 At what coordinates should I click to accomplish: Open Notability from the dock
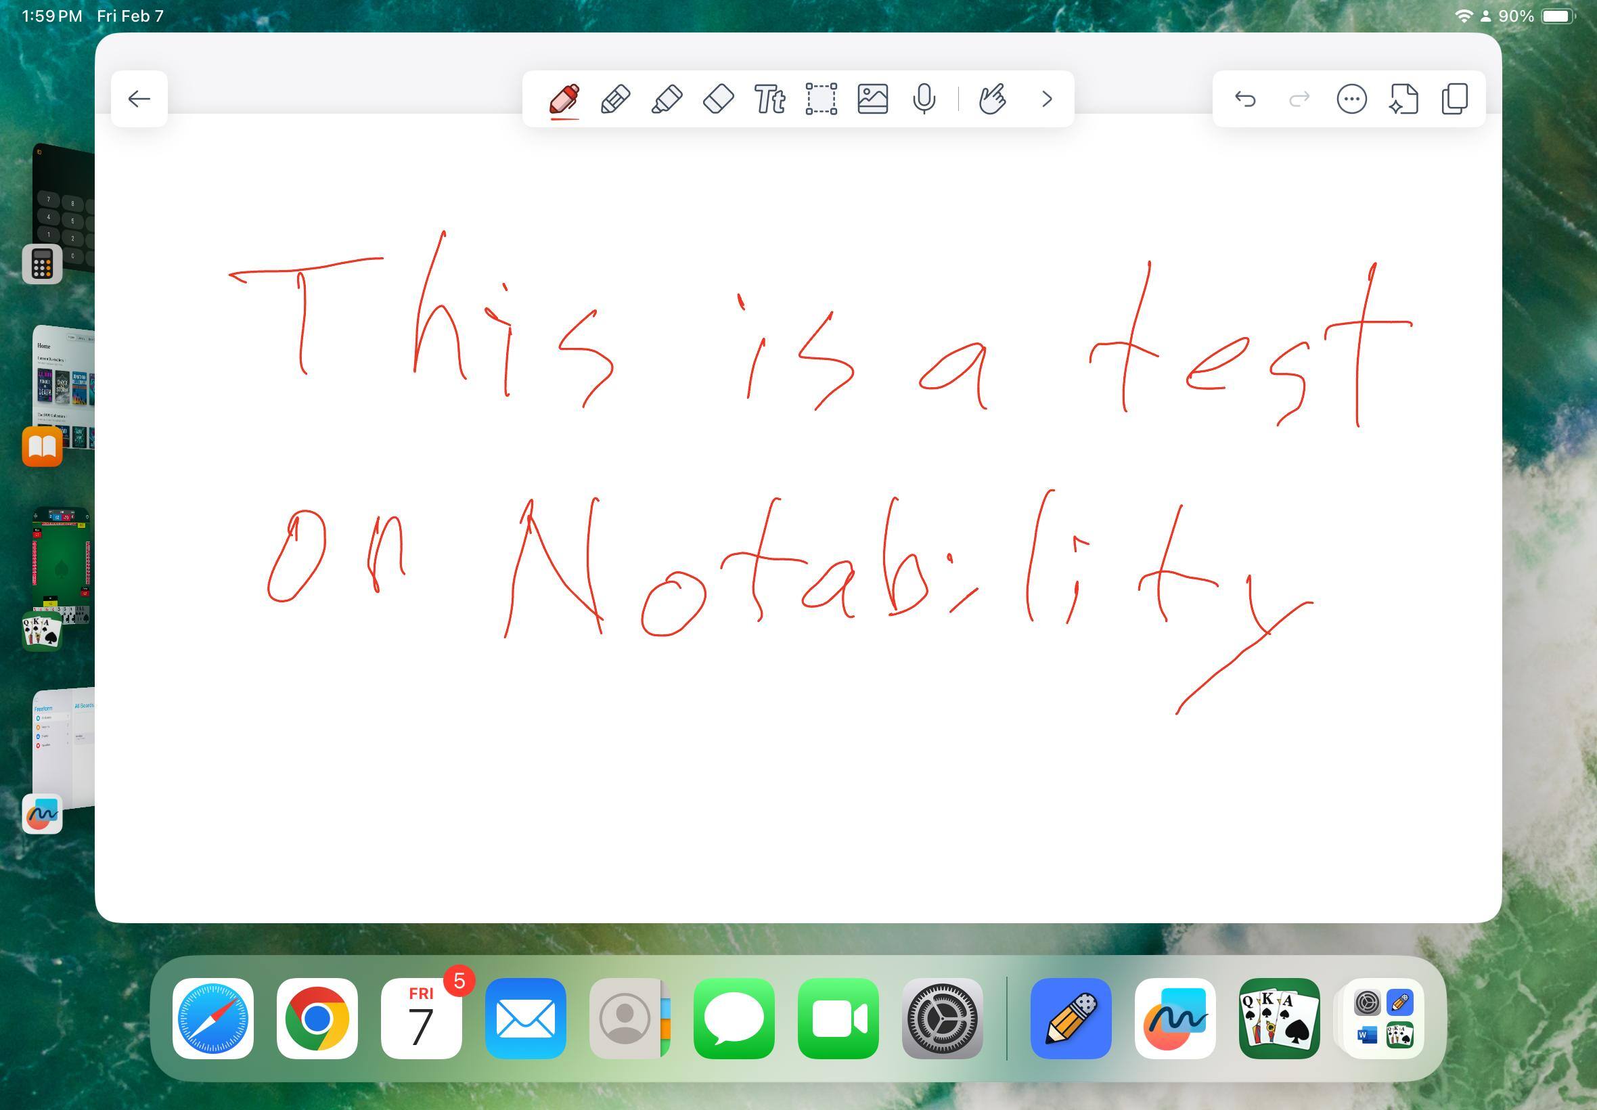click(x=1071, y=1018)
